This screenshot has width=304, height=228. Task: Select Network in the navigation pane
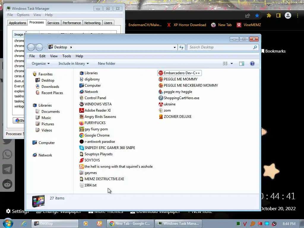click(x=45, y=155)
